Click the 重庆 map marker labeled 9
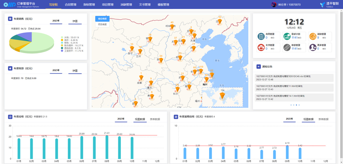The width and height of the screenshot is (343, 164). point(151,83)
